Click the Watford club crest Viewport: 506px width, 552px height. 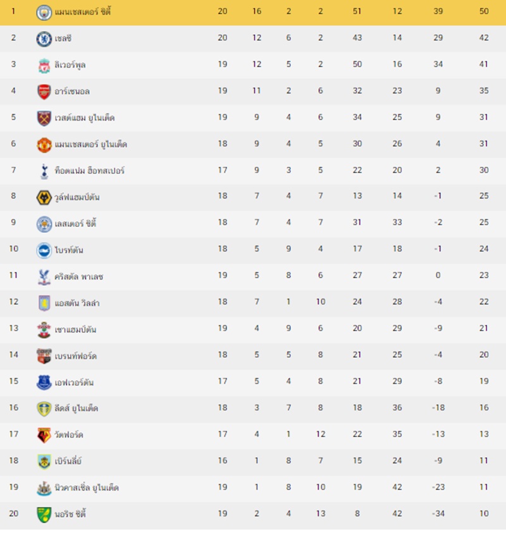tap(44, 436)
